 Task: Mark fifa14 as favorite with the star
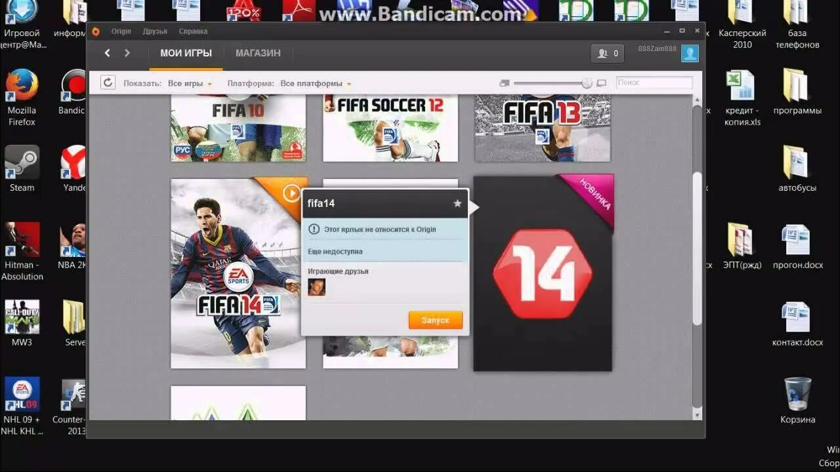pyautogui.click(x=457, y=203)
